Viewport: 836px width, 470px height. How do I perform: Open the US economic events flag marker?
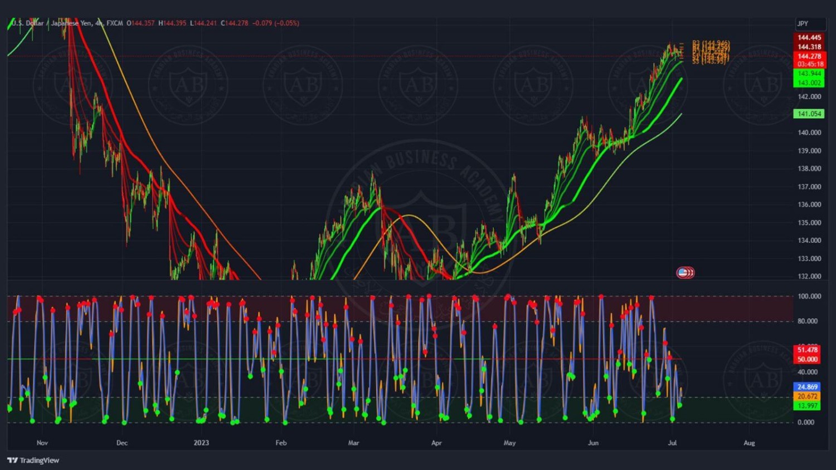(685, 272)
